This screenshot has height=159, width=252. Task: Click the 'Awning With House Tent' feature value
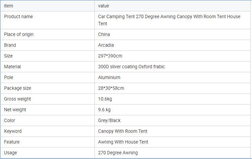(123, 142)
